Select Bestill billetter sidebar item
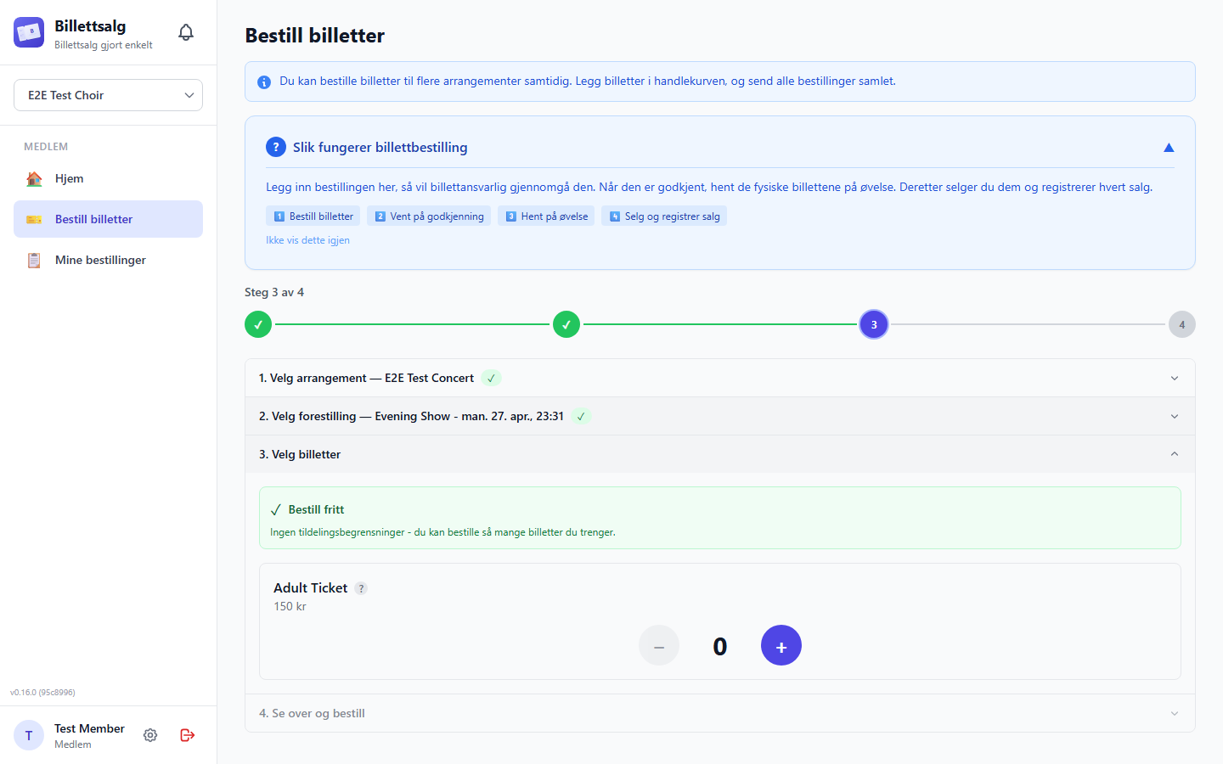1223x764 pixels. 109,219
